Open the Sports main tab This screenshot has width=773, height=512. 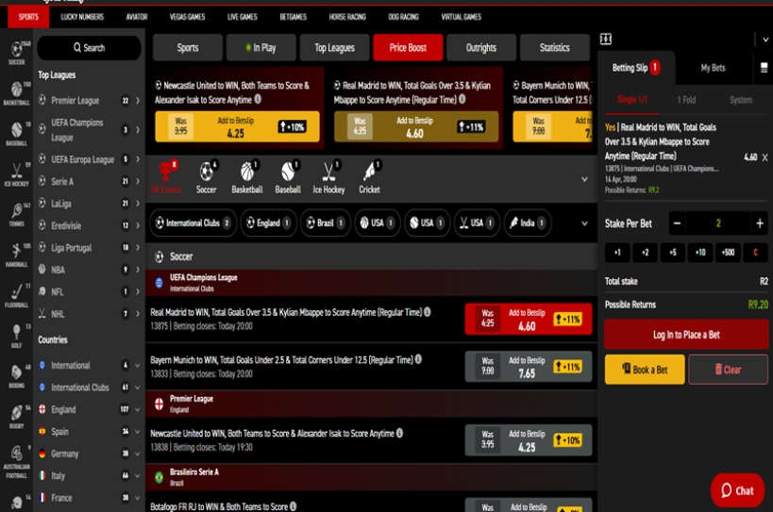(x=188, y=48)
